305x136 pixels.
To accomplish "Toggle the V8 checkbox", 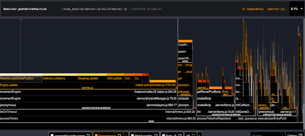I will click(193, 135).
